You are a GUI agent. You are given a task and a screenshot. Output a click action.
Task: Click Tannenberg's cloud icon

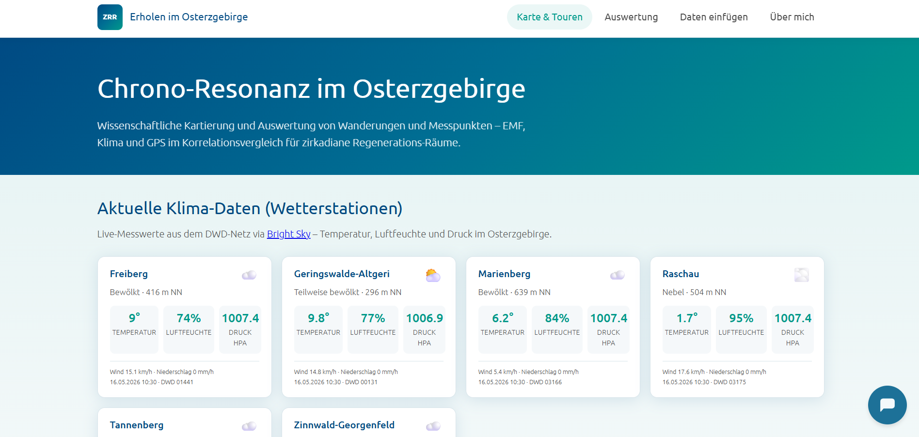(x=249, y=426)
